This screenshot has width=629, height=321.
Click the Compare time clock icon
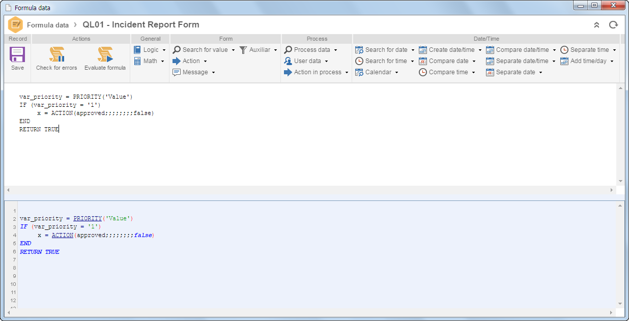click(423, 72)
